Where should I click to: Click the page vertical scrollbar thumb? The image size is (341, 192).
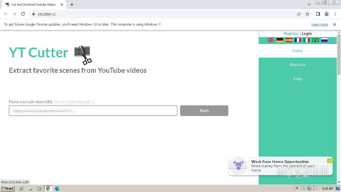[339, 55]
